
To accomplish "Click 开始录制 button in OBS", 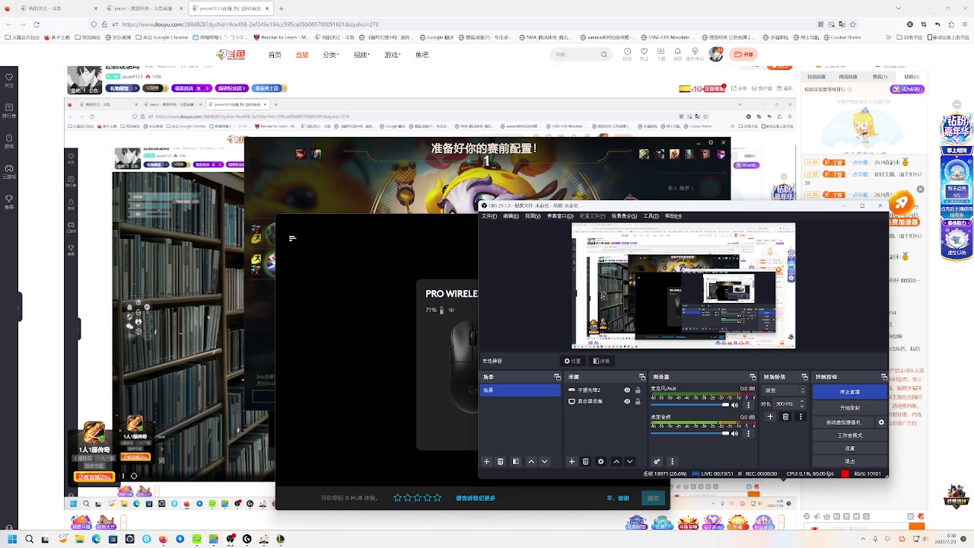I will [850, 408].
